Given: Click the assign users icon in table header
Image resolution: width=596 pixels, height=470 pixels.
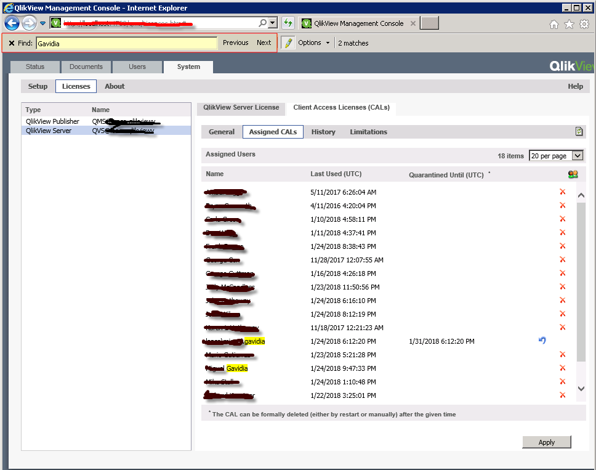Looking at the screenshot, I should coord(573,174).
